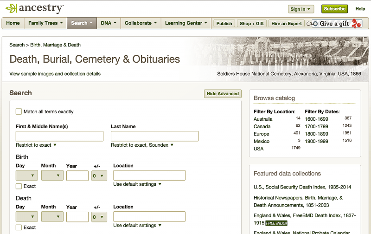The width and height of the screenshot is (371, 234).
Task: Open View sample images and collection details
Action: [55, 74]
